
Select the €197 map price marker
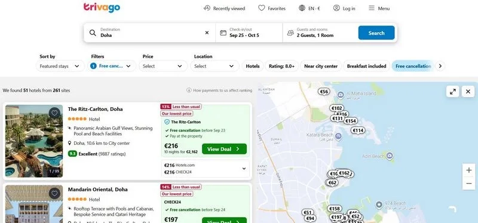[x=336, y=217]
